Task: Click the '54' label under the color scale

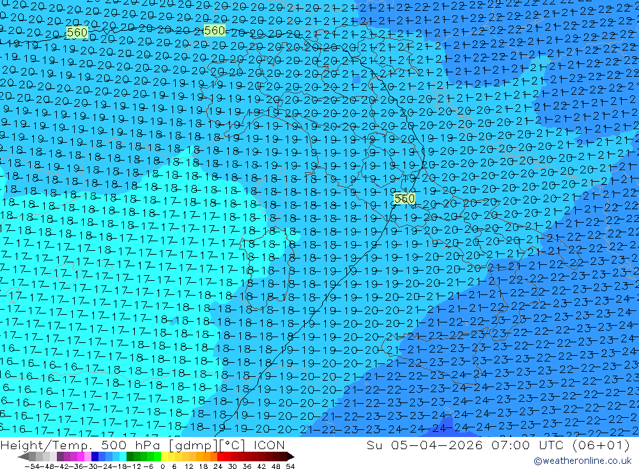Action: pos(290,466)
